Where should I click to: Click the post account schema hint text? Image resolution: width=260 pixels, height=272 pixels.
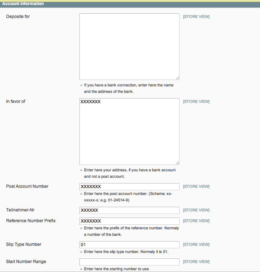coord(128,197)
